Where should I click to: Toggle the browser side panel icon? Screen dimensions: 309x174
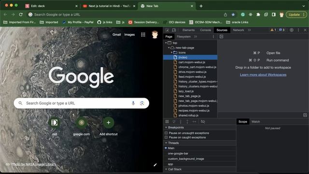(x=274, y=14)
